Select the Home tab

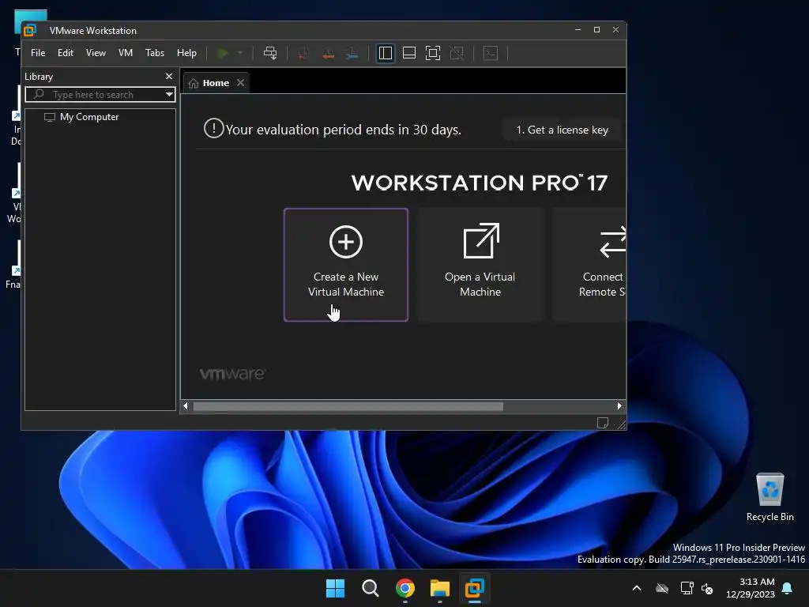point(216,83)
